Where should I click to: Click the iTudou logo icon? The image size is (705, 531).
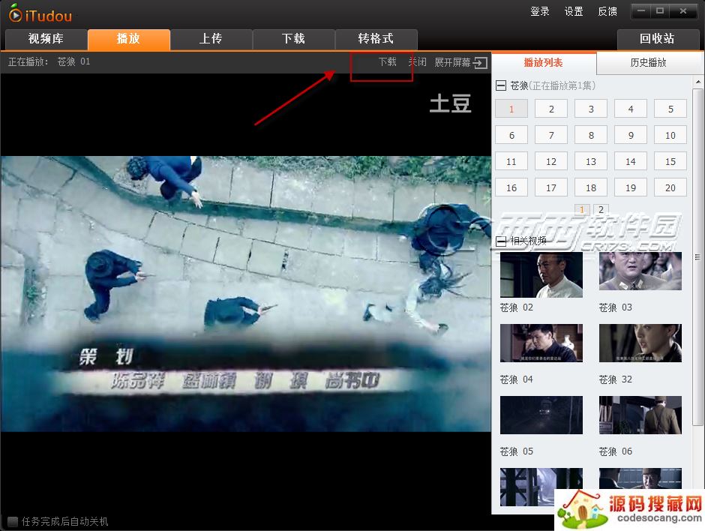tap(15, 13)
